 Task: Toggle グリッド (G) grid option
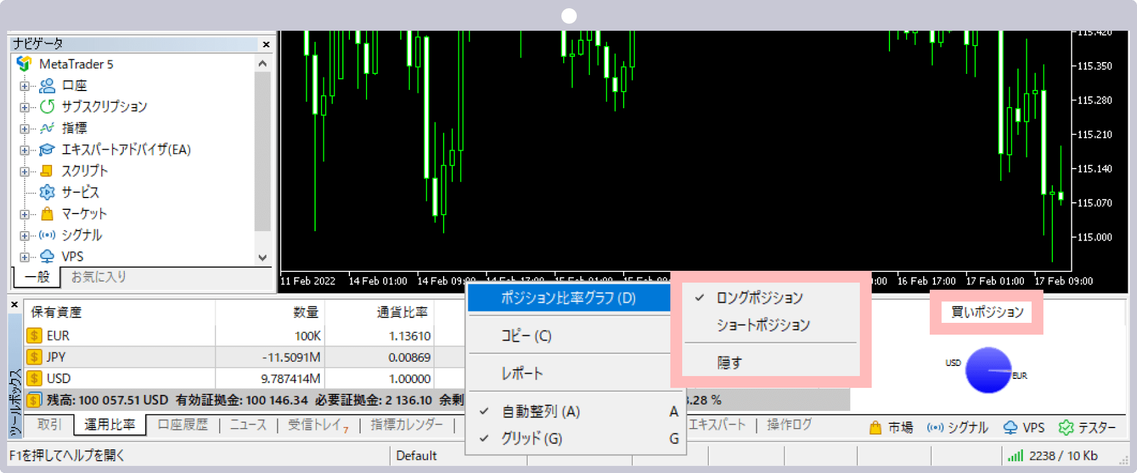(x=576, y=439)
